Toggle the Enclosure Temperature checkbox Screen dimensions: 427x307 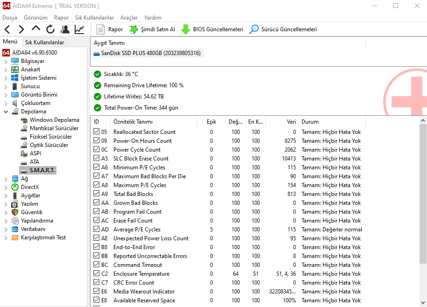97,274
